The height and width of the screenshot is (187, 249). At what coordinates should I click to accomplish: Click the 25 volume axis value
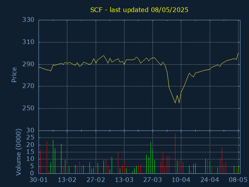pos(30,138)
